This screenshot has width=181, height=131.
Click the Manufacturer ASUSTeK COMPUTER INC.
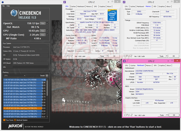point(156,71)
